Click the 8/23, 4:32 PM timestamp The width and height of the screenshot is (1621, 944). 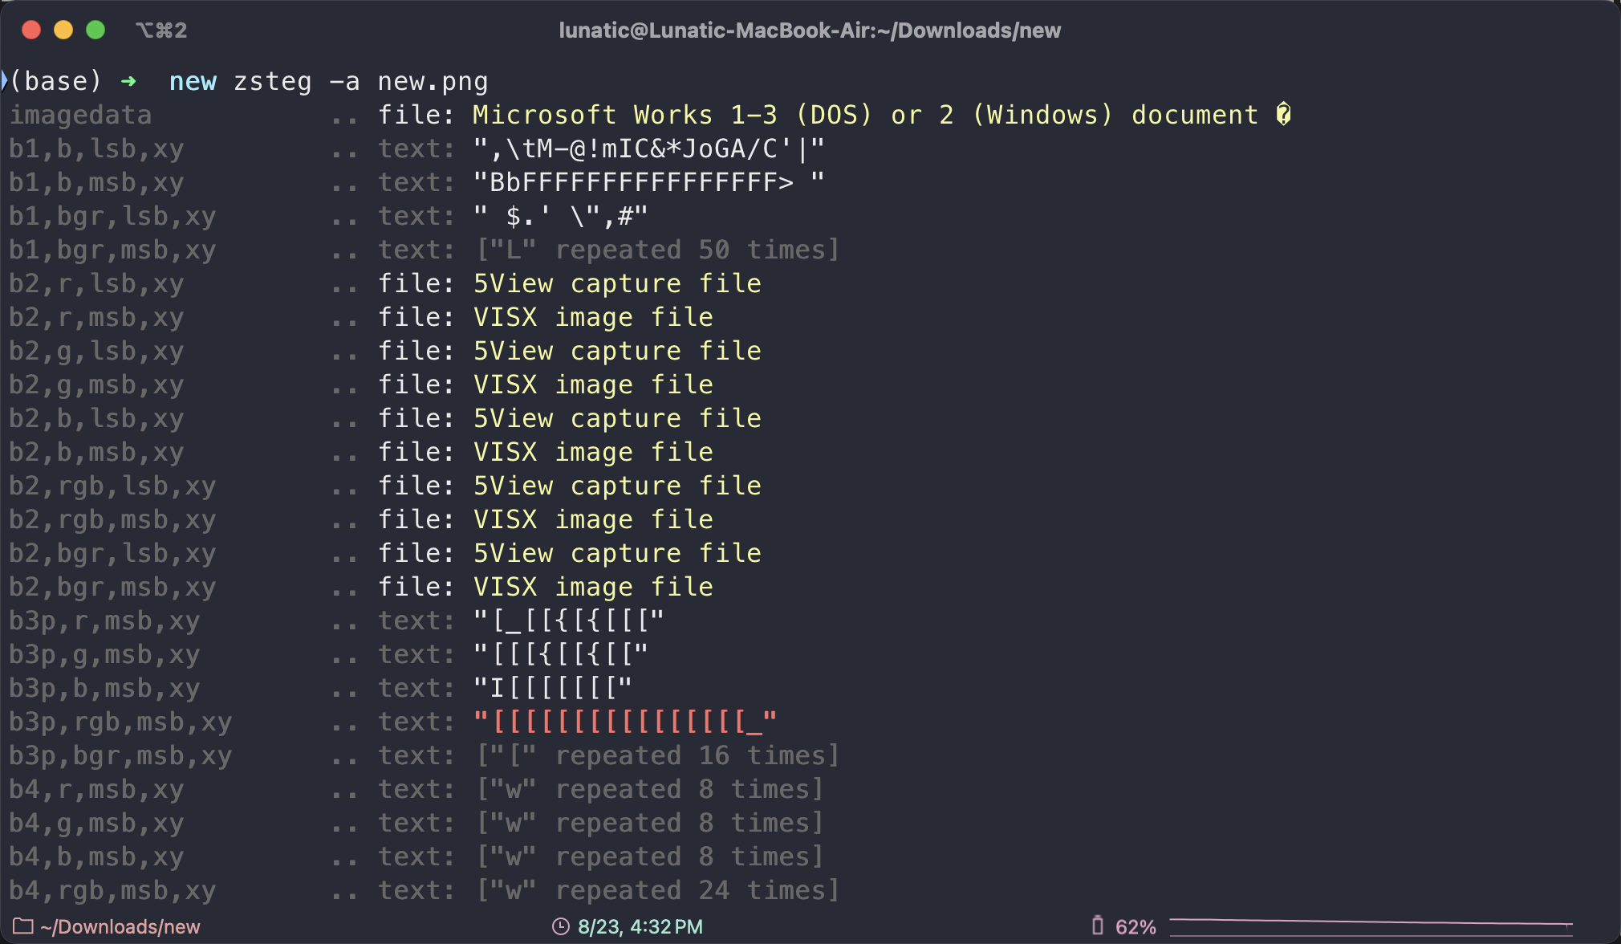640,927
